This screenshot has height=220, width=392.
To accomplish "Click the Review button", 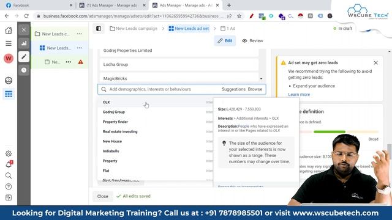I will click(x=253, y=41).
